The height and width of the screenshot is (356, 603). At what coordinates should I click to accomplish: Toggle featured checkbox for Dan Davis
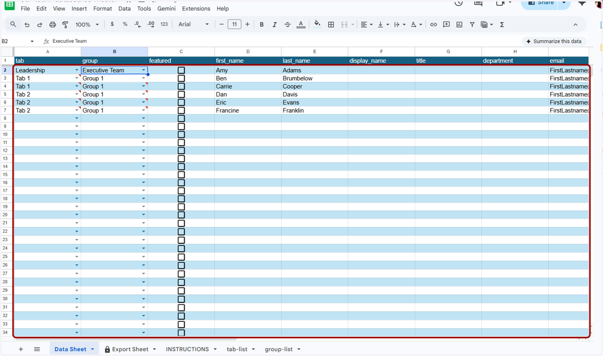point(181,94)
